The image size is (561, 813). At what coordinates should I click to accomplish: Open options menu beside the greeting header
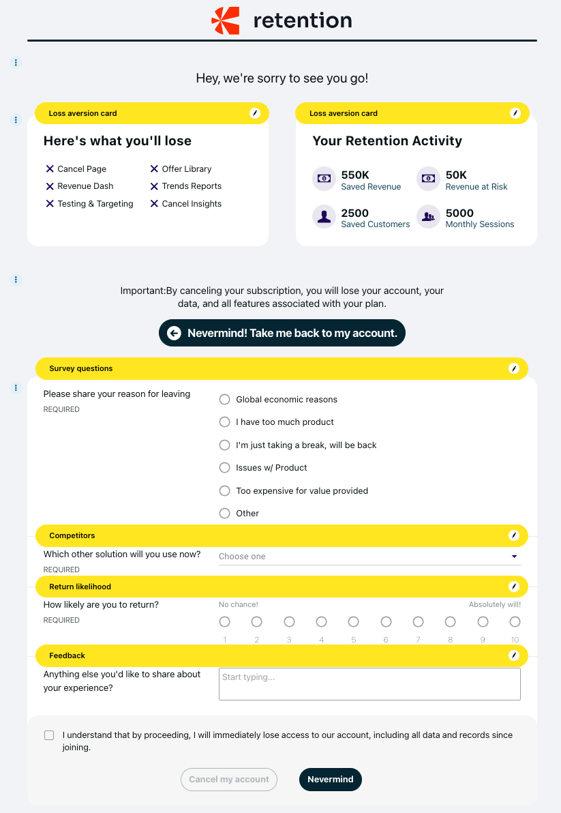[x=16, y=63]
